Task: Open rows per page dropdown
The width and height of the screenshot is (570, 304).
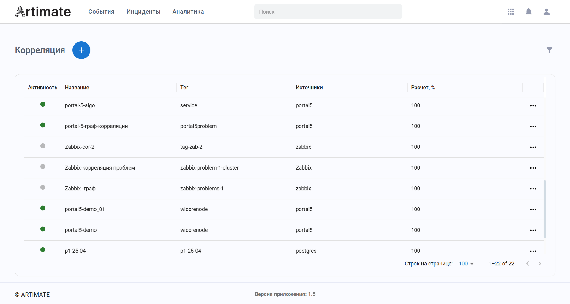Action: (x=466, y=264)
